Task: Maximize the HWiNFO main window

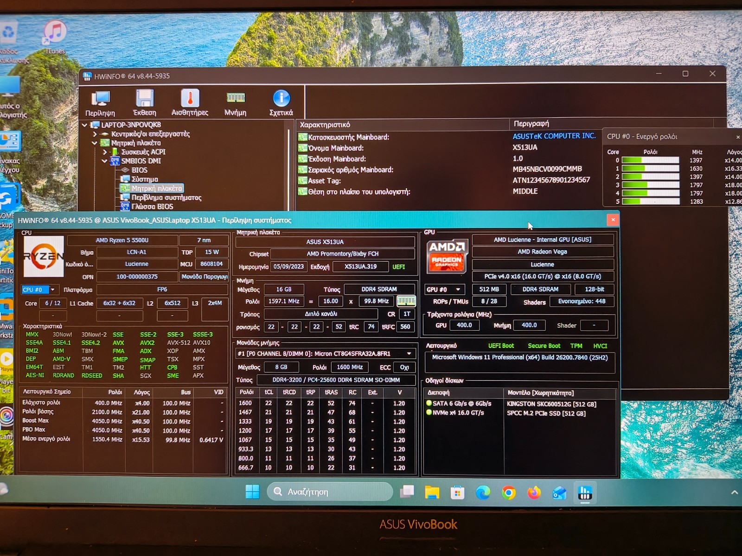Action: click(x=685, y=74)
